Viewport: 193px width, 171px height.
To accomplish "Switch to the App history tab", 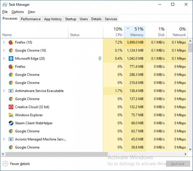I will tap(53, 19).
